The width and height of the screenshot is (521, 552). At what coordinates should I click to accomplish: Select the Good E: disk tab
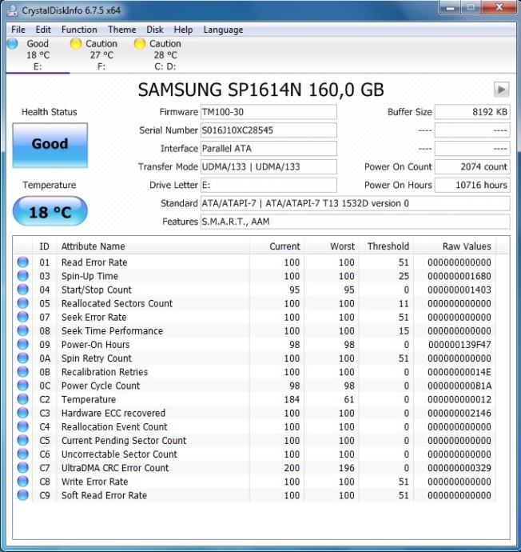click(38, 54)
